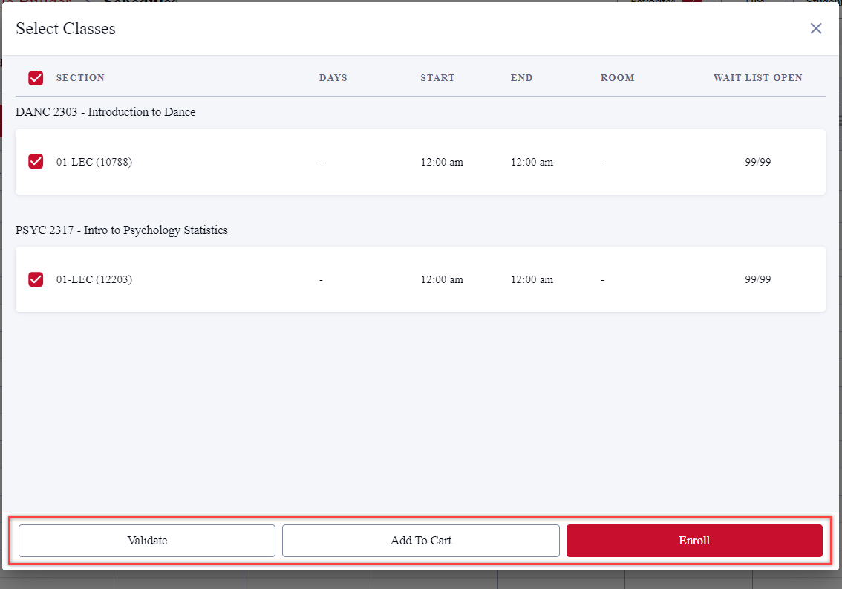Close the Select Classes dialog
842x589 pixels.
tap(815, 28)
